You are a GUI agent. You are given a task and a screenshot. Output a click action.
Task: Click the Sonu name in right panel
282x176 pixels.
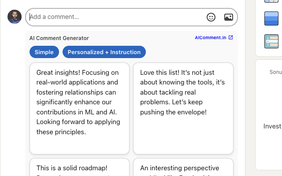276,72
